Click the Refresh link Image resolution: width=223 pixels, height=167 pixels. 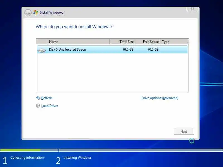tap(47, 98)
